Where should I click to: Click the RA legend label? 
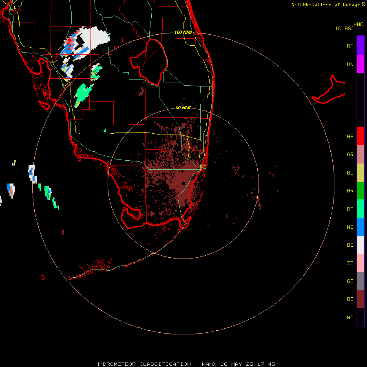click(x=350, y=209)
